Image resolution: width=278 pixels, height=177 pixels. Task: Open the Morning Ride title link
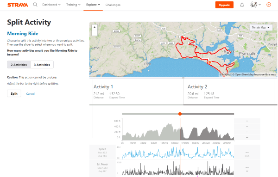[23, 33]
